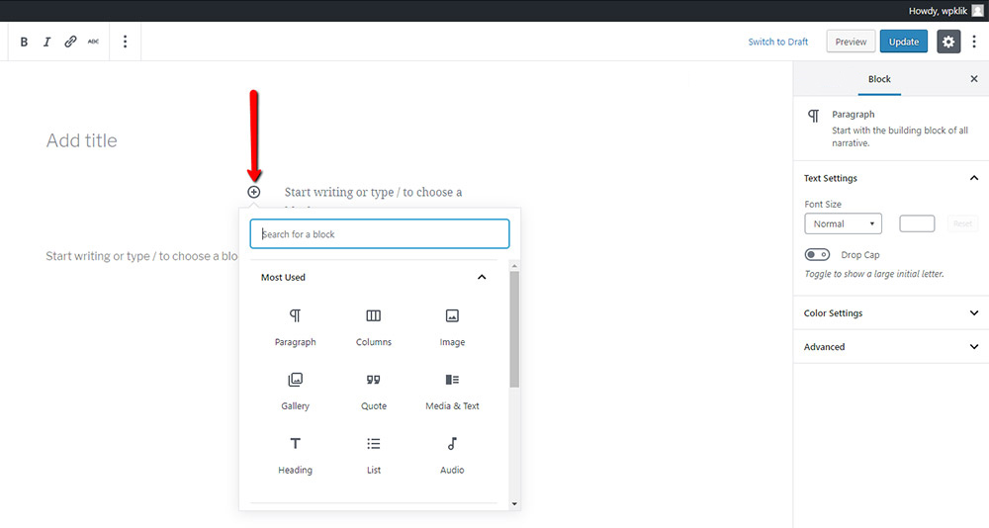Click the Reset font size button
The height and width of the screenshot is (528, 989).
[x=962, y=223]
